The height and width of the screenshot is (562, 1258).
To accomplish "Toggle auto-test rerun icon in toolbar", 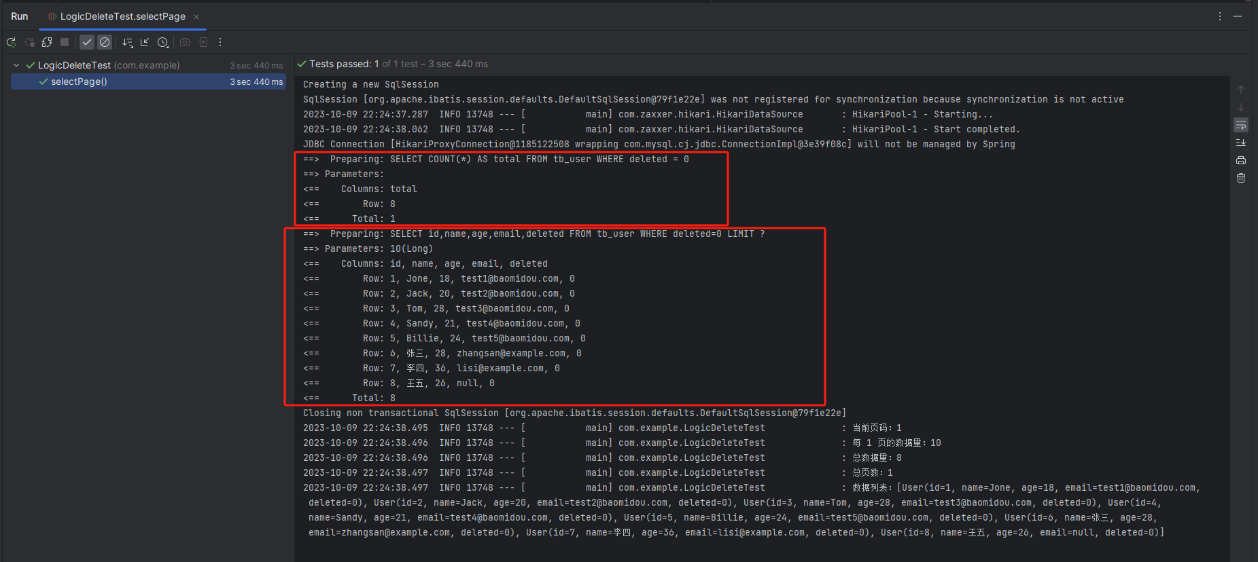I will (x=47, y=42).
